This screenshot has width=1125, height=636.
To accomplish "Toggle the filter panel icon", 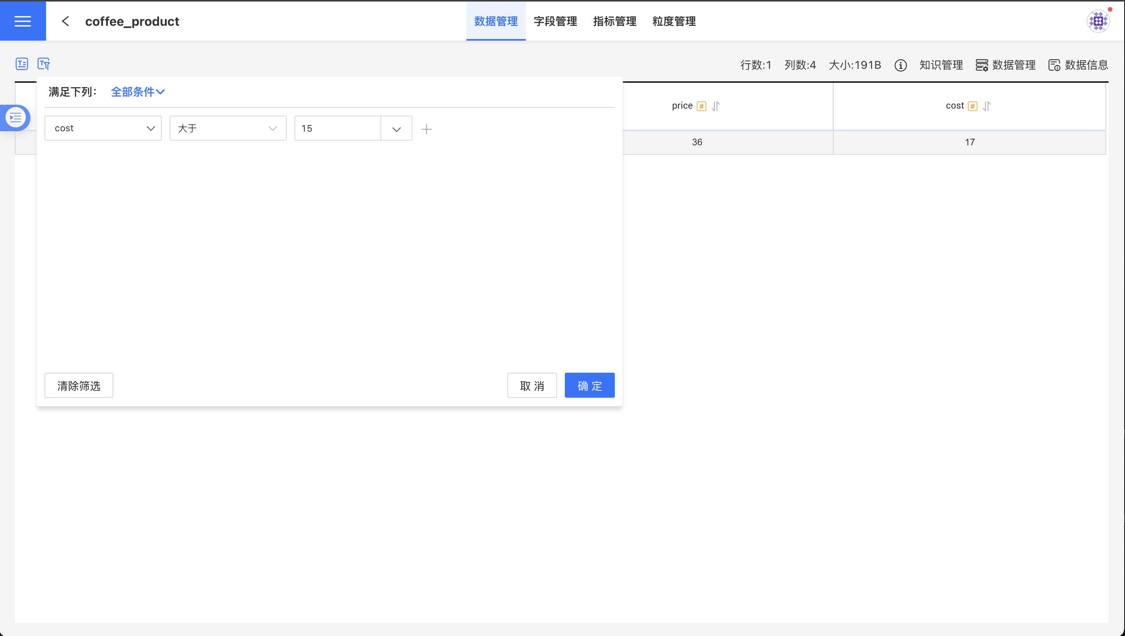I will (x=44, y=64).
